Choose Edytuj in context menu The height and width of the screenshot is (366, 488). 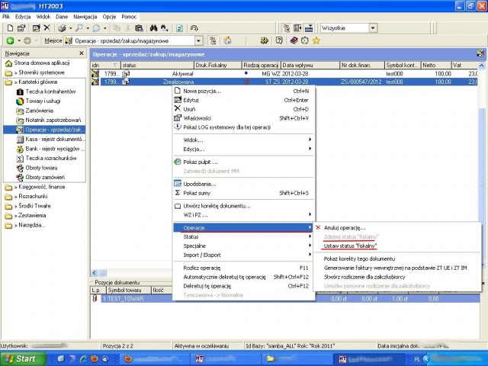point(243,100)
